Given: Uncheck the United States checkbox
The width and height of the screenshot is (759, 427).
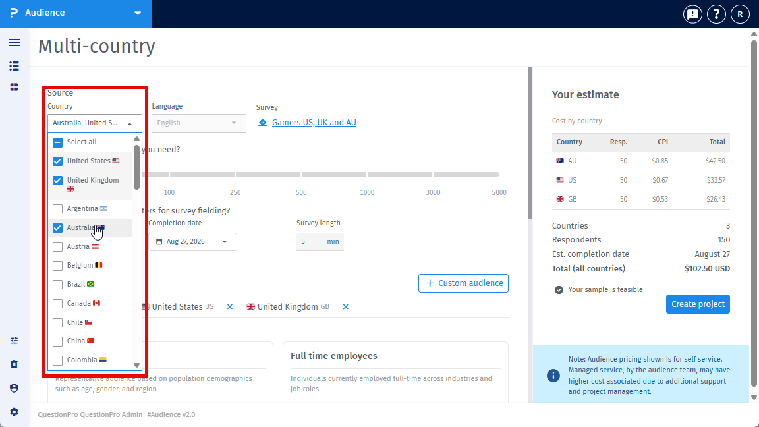Looking at the screenshot, I should coord(57,161).
